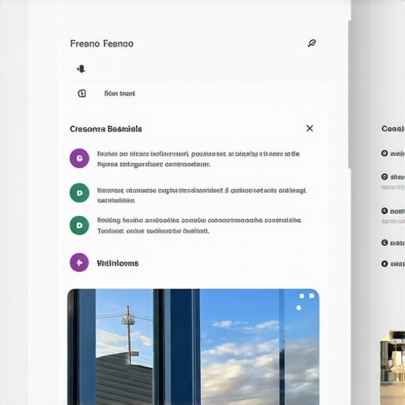Click the topmost round bullet icon in the right panel
The width and height of the screenshot is (405, 405).
pyautogui.click(x=384, y=153)
